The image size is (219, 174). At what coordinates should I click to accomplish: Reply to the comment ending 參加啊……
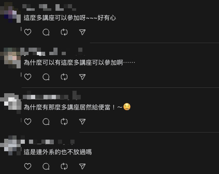pyautogui.click(x=46, y=77)
